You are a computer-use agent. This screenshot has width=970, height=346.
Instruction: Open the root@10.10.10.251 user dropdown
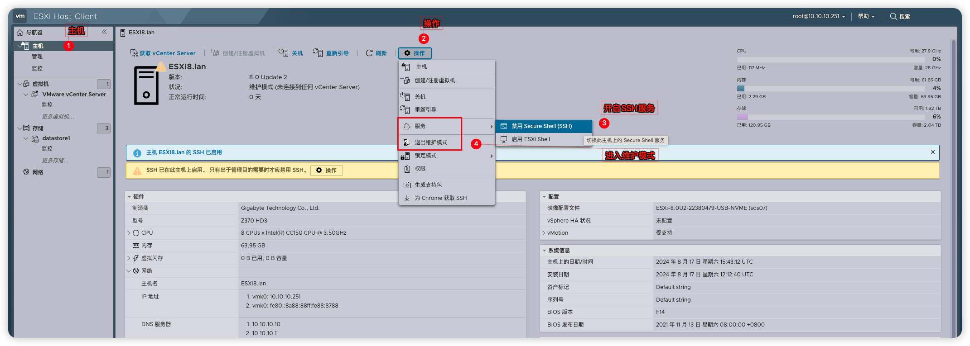point(819,16)
